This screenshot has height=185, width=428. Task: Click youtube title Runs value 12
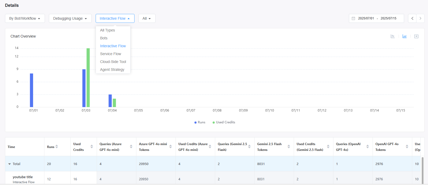click(49, 179)
